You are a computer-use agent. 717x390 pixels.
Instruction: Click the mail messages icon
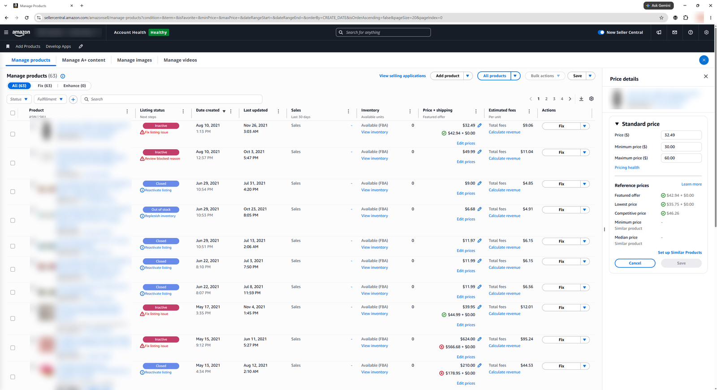click(674, 32)
